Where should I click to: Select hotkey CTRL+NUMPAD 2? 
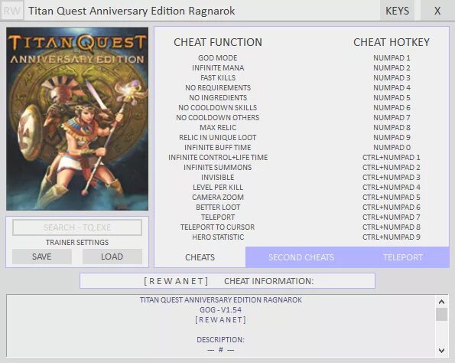click(392, 167)
